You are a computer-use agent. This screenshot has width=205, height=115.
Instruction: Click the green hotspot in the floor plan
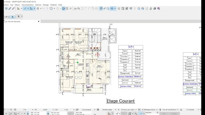pos(78,62)
